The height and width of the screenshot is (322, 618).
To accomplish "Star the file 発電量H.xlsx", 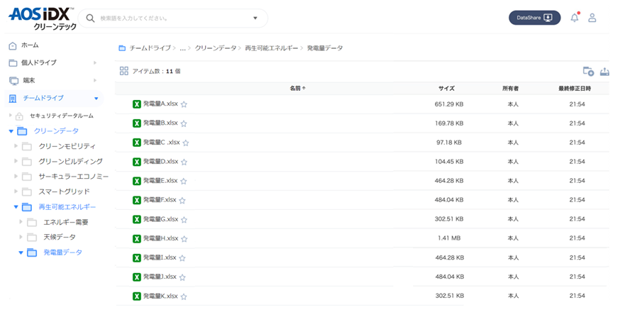I will [x=184, y=239].
